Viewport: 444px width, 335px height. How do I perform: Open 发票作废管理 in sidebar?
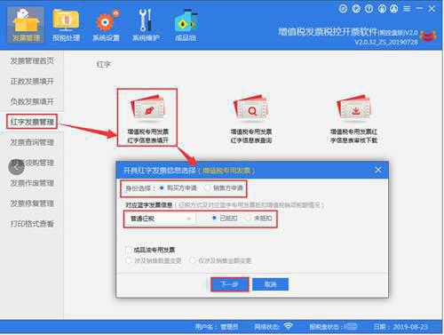[x=32, y=183]
